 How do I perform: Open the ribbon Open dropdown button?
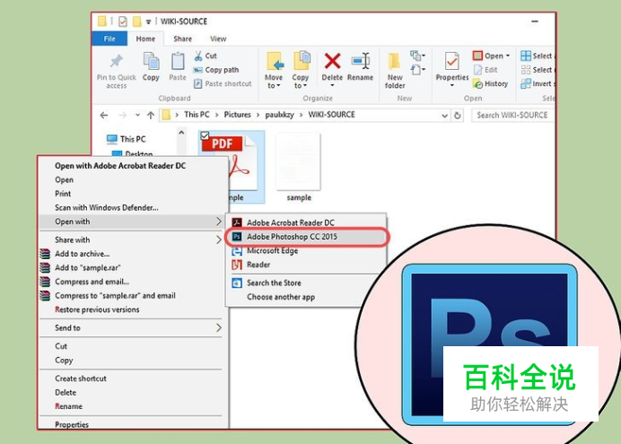[x=491, y=56]
